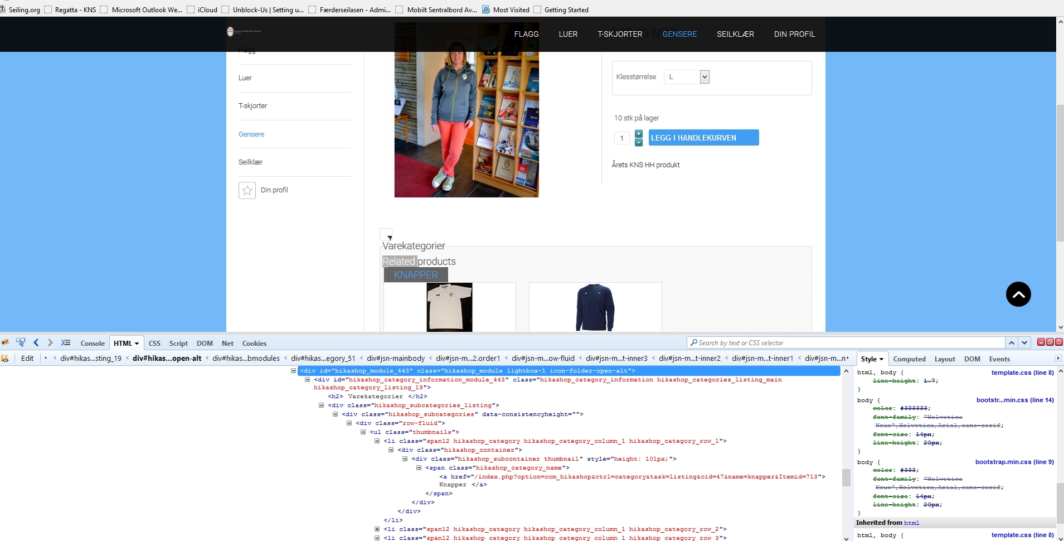Click the next search result arrow
1064x541 pixels.
pyautogui.click(x=1024, y=342)
